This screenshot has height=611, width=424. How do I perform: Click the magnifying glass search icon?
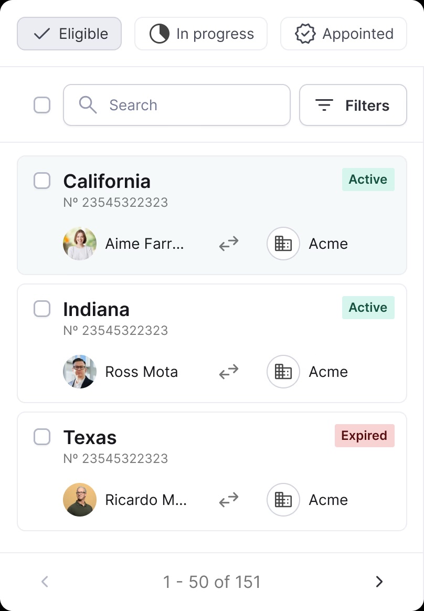pos(88,105)
